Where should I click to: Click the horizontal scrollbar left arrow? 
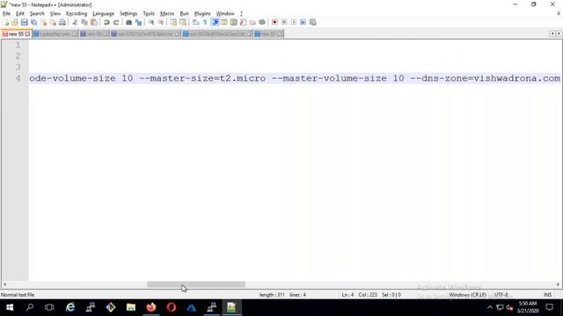(x=4, y=284)
